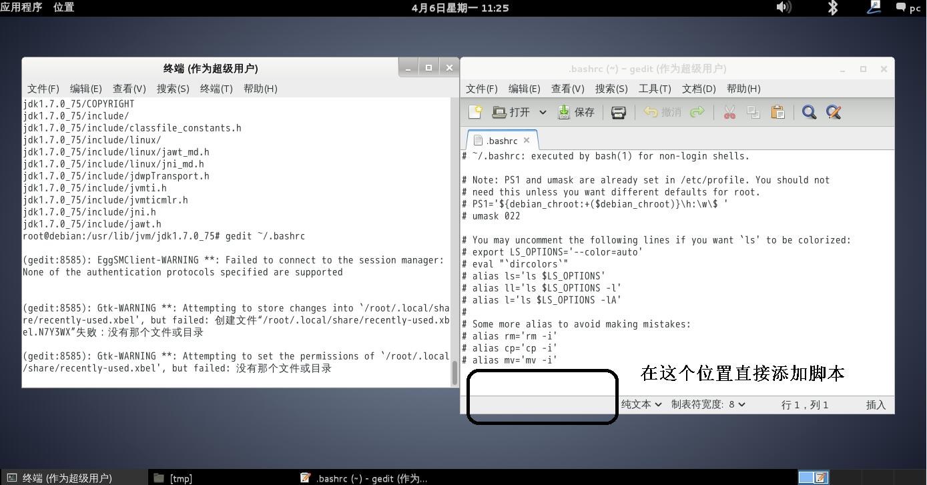Screen dimensions: 927x485
Task: Open terminal 帮助(H) menu
Action: (260, 89)
